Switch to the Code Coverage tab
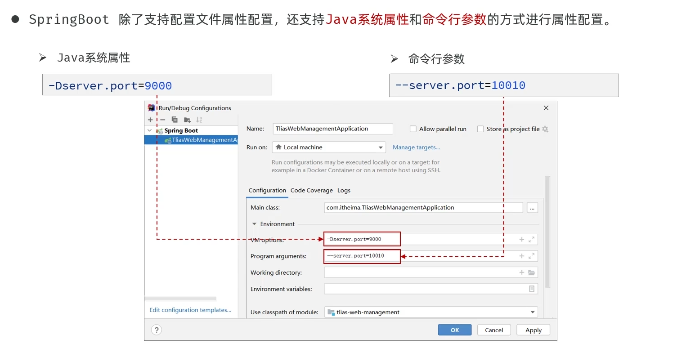This screenshot has height=357, width=695. click(312, 191)
